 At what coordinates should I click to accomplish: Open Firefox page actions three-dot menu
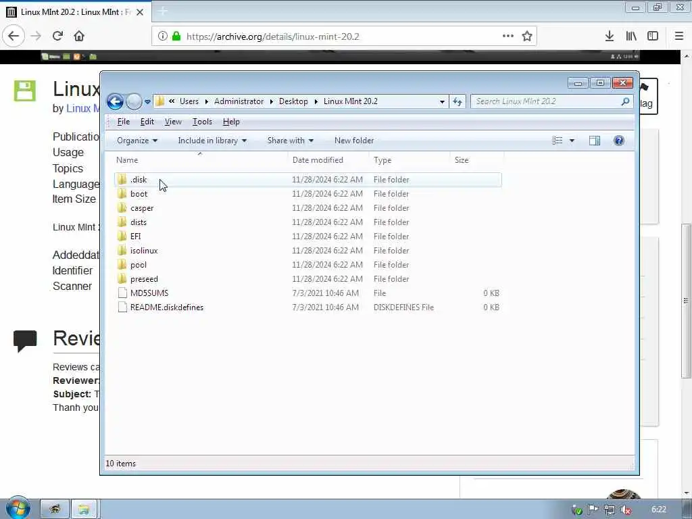[x=508, y=36]
